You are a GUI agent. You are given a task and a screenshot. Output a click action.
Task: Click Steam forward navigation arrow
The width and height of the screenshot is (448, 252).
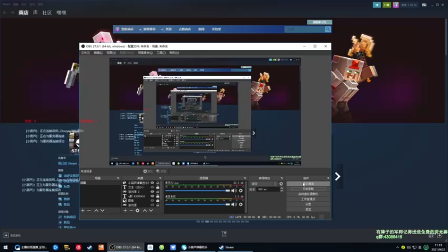point(12,12)
